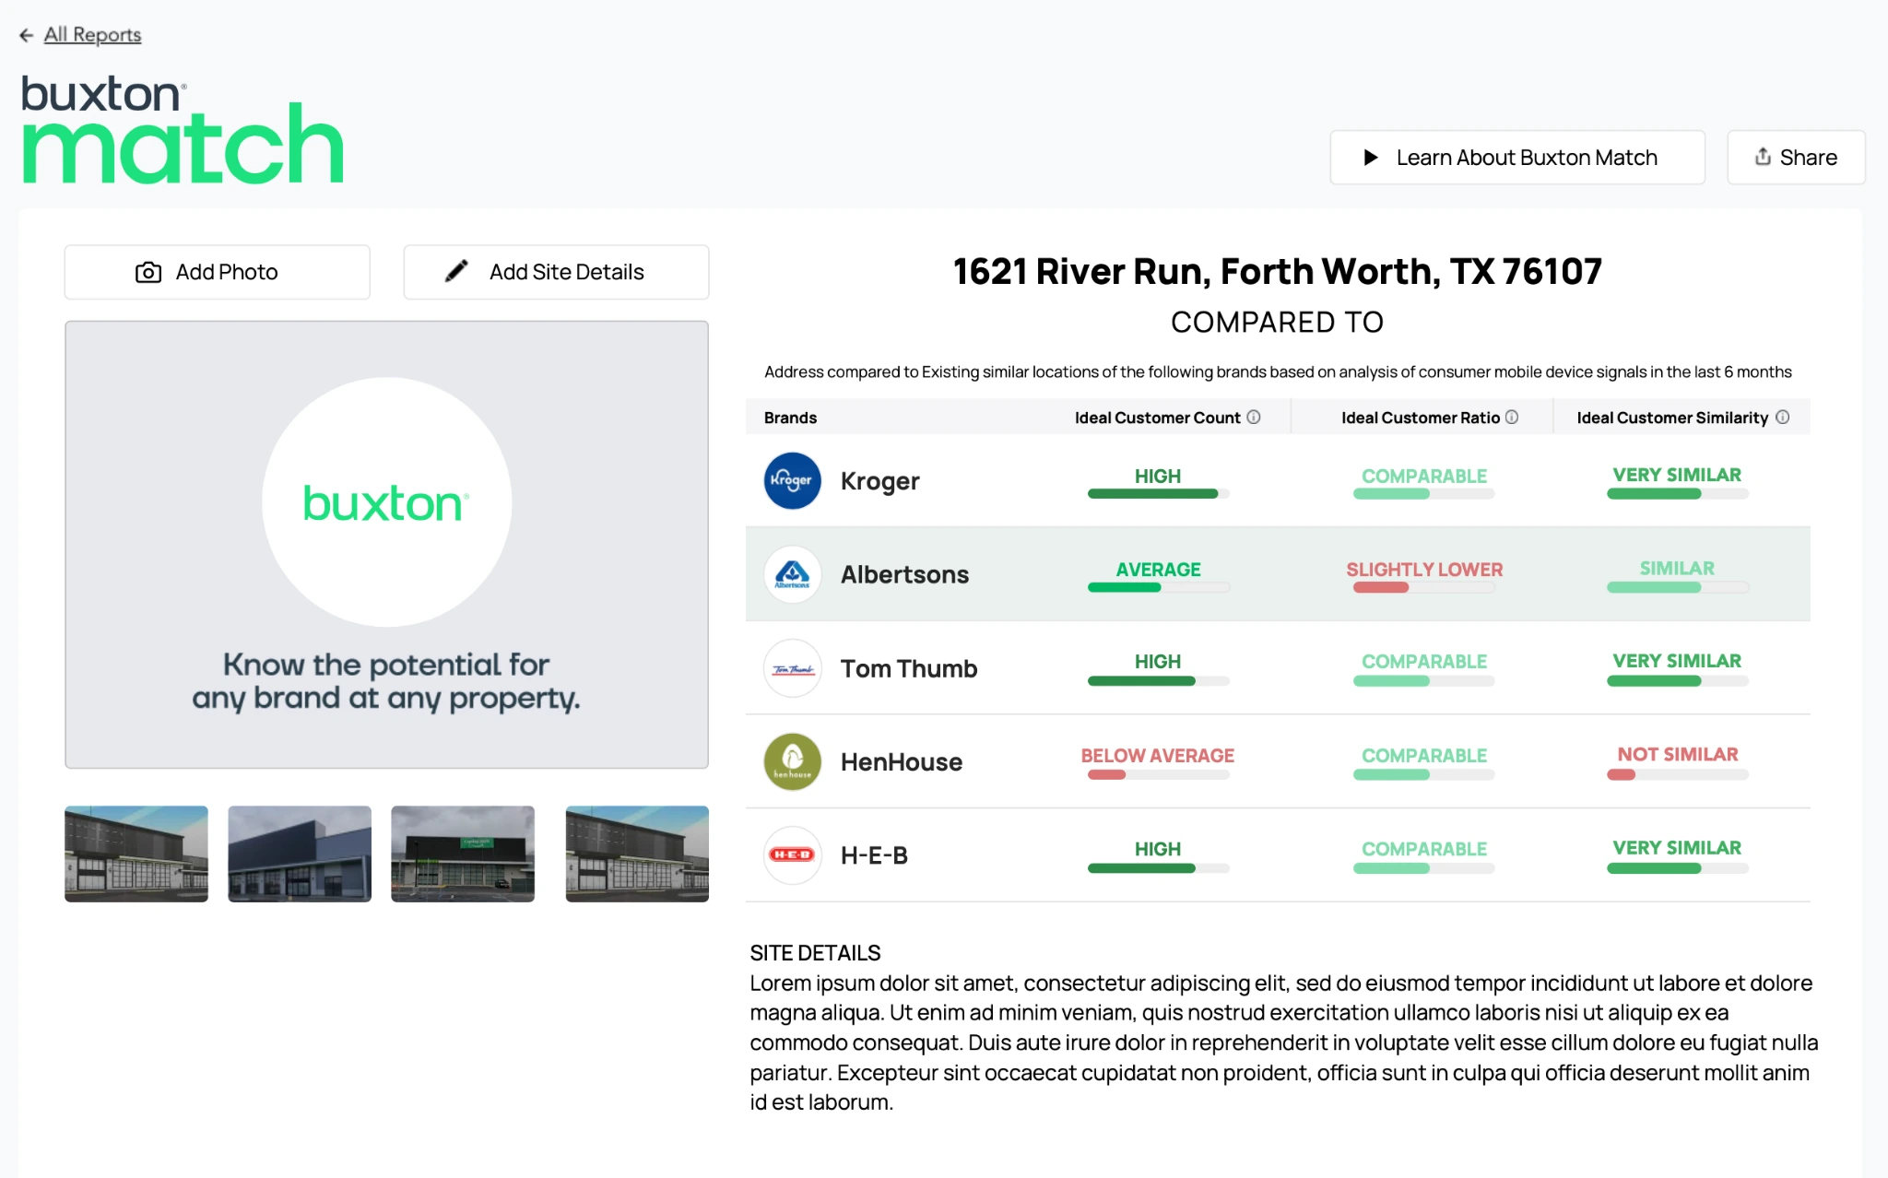Select the third thumbnail with green sign

click(463, 854)
